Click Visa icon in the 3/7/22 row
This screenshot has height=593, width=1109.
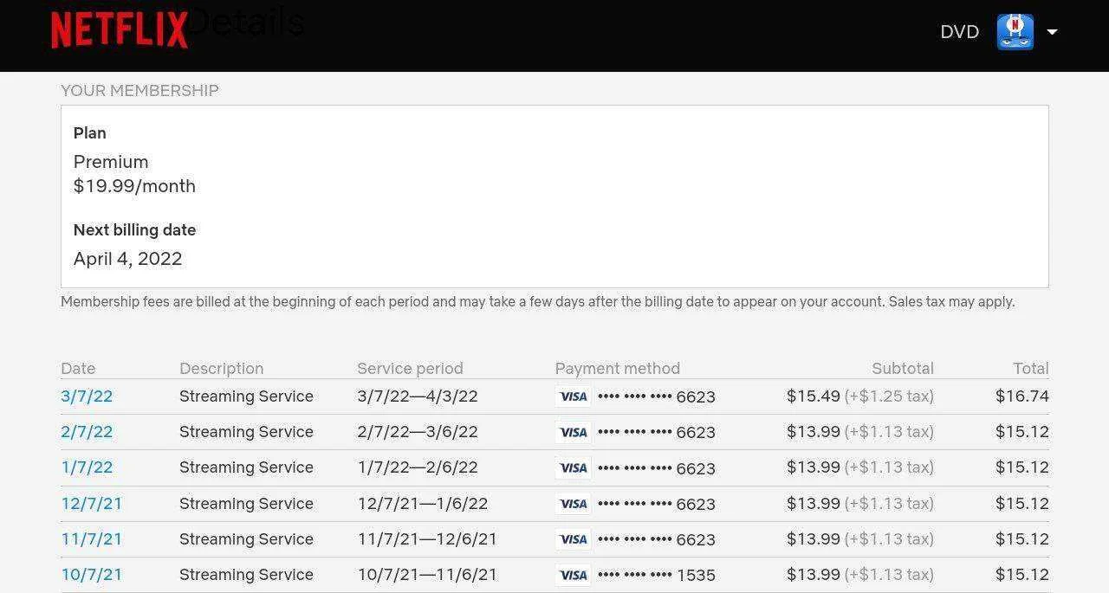(573, 396)
